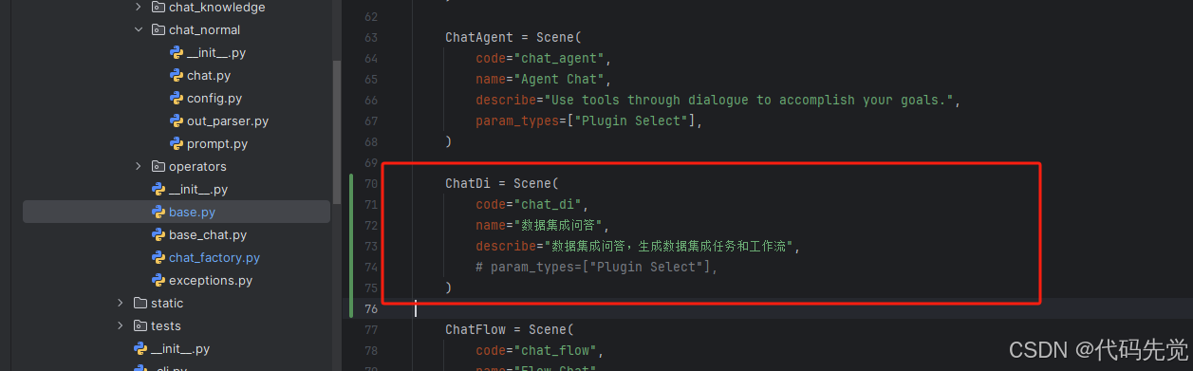Click the static folder icon
This screenshot has height=371, width=1193.
140,304
